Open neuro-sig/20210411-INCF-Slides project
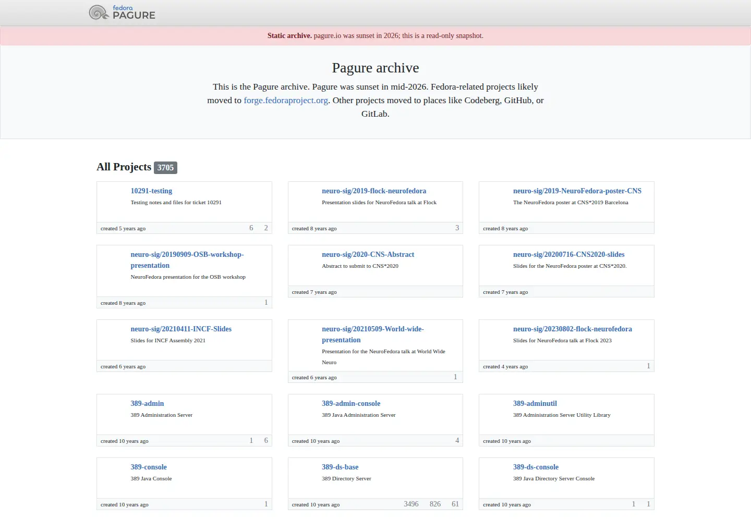Screen dimensions: 751x521 [181, 329]
